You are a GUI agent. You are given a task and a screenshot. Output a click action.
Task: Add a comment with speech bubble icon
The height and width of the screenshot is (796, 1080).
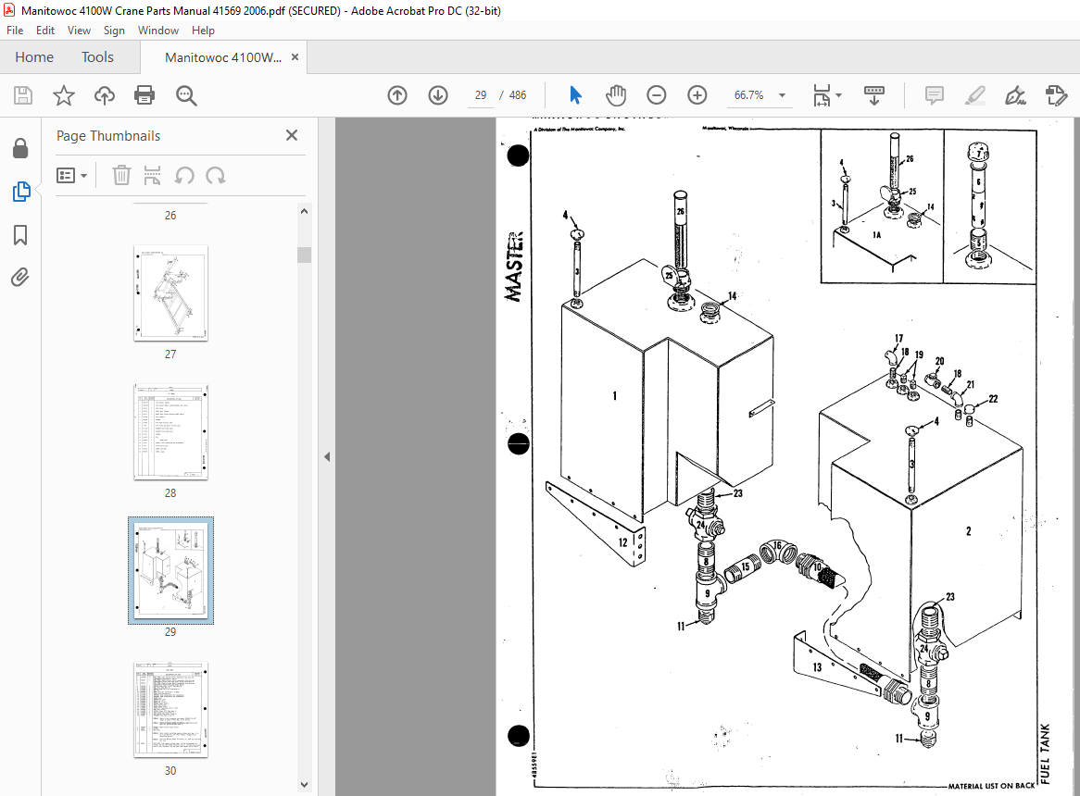(934, 95)
